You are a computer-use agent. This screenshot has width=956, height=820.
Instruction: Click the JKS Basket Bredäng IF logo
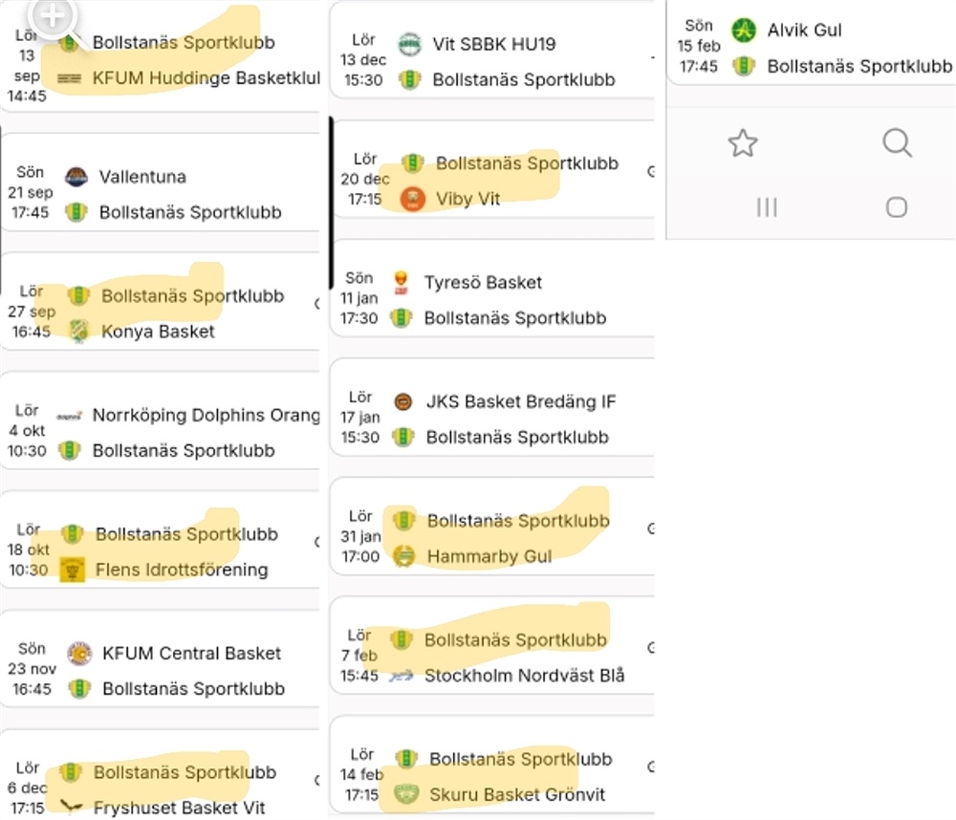tap(403, 401)
